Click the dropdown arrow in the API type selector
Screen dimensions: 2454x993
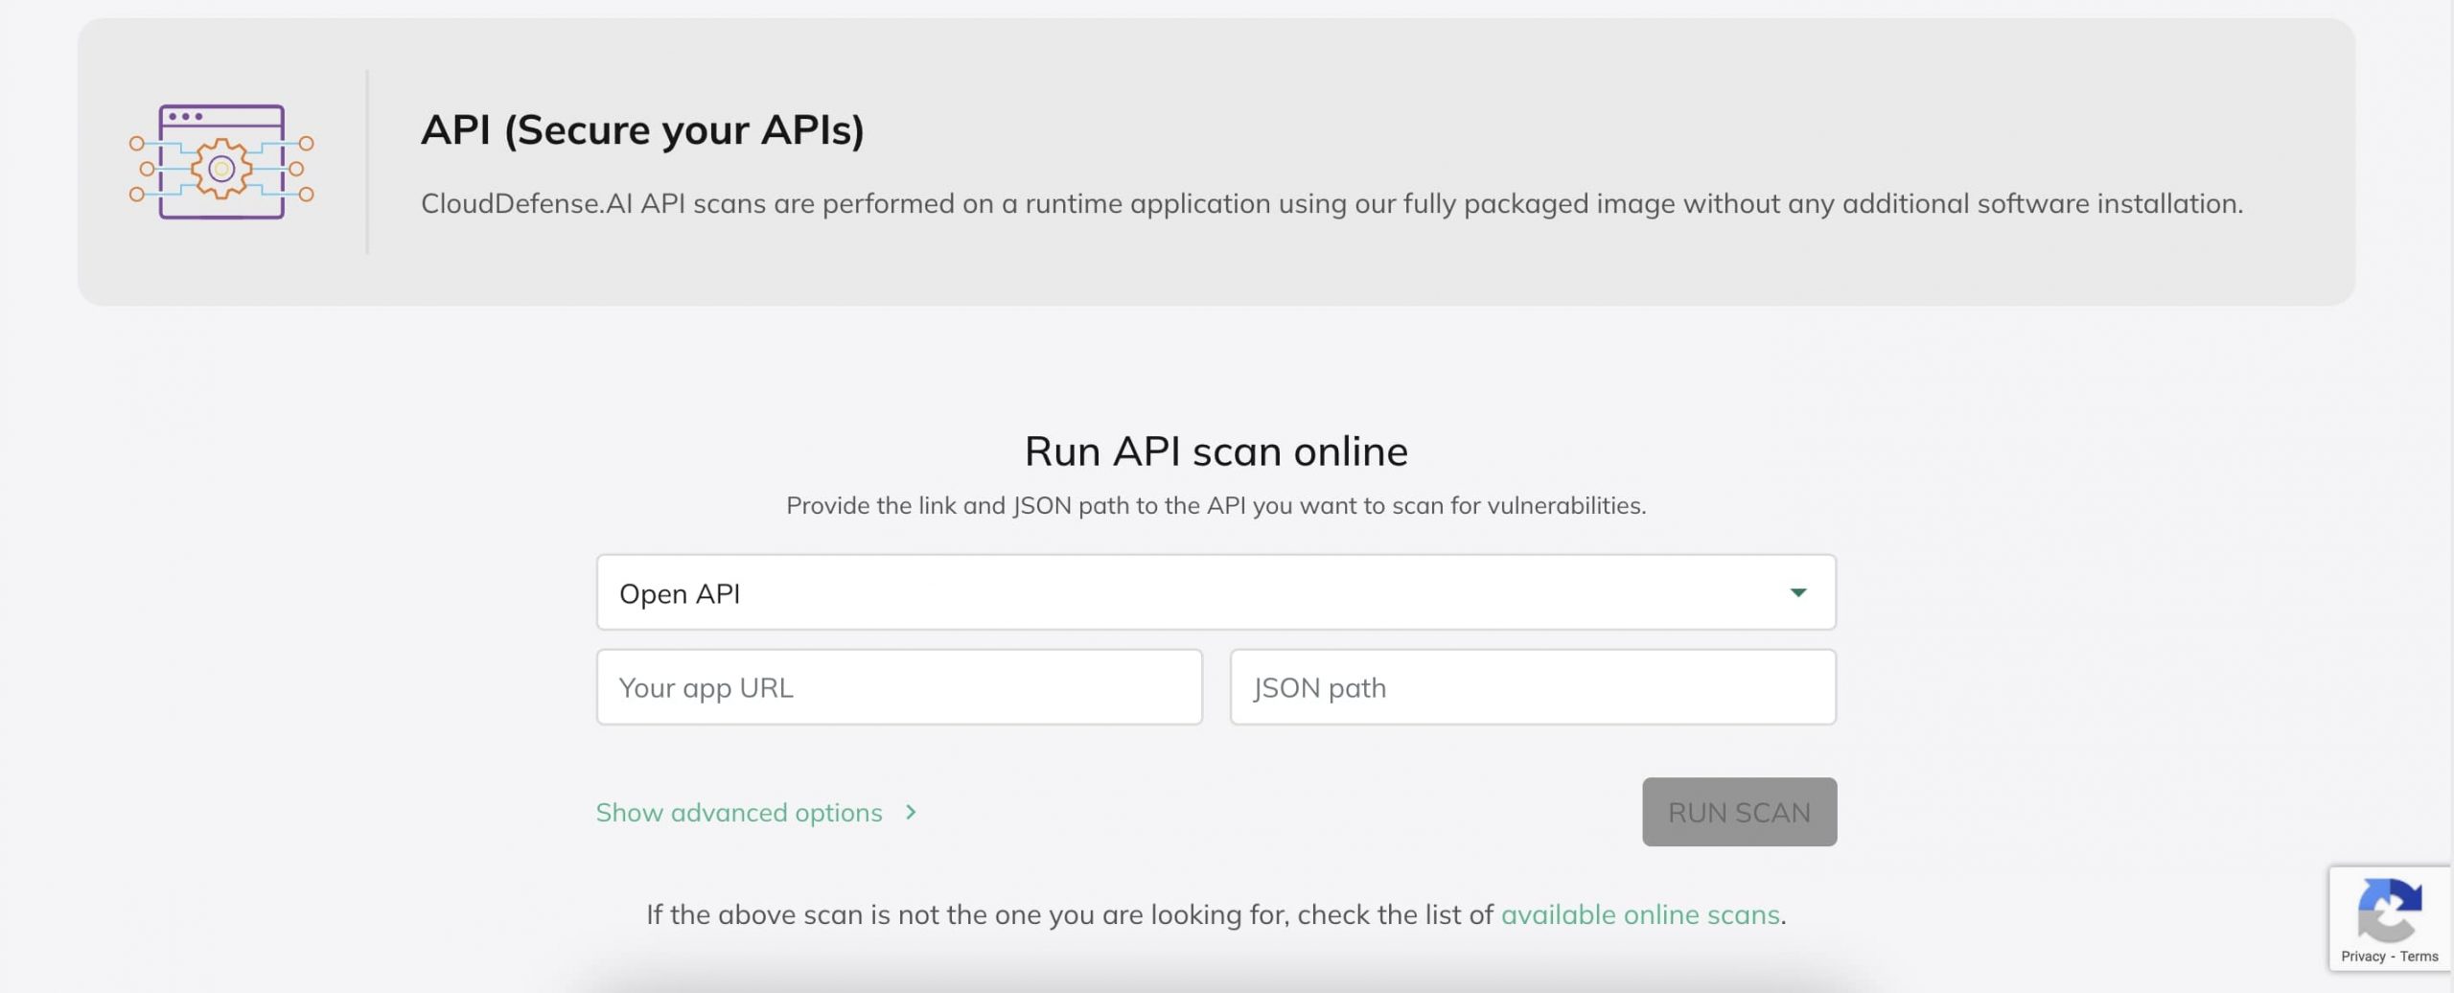click(x=1797, y=593)
